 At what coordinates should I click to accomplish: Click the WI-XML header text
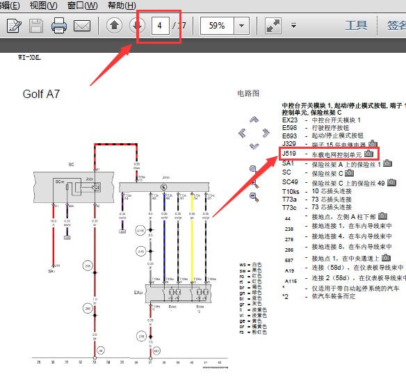click(29, 58)
